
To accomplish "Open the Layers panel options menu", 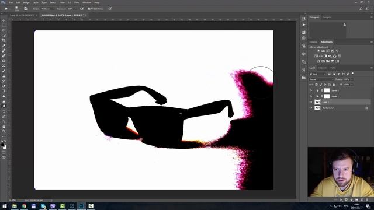I will (x=372, y=68).
